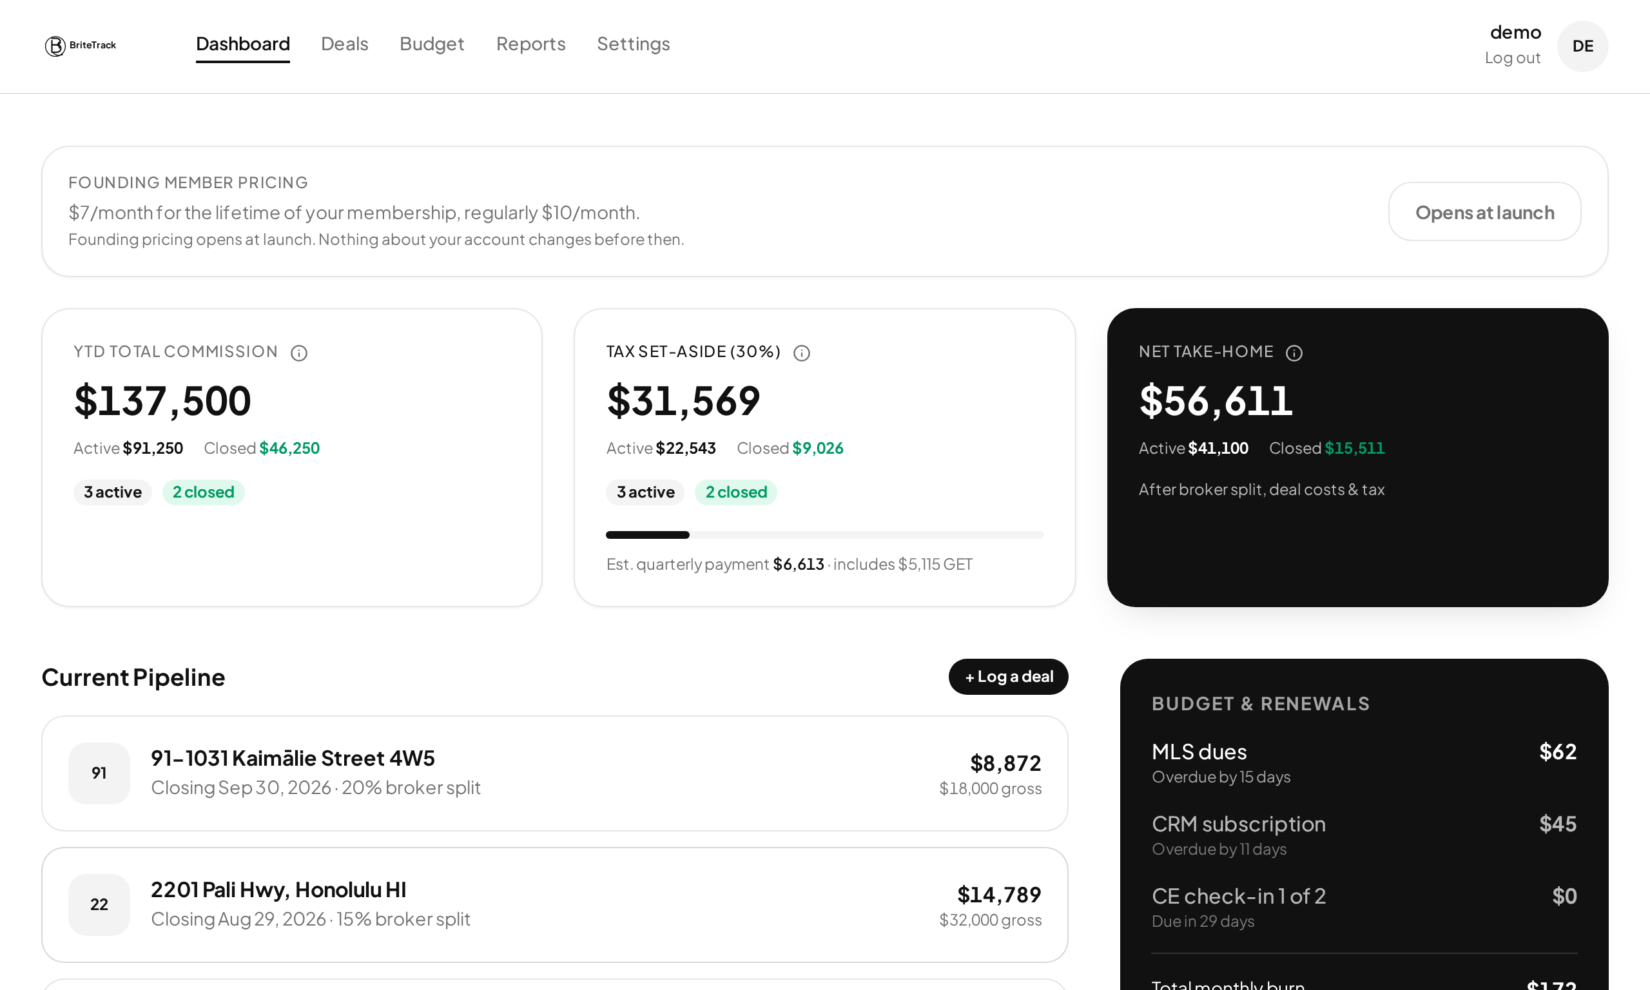Click Active $41,100 in Net Take-Home card
This screenshot has width=1650, height=990.
tap(1193, 449)
